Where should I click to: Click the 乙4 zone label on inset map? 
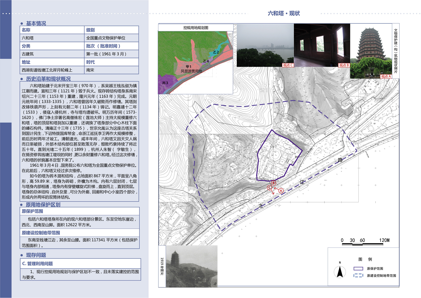pyautogui.click(x=206, y=61)
